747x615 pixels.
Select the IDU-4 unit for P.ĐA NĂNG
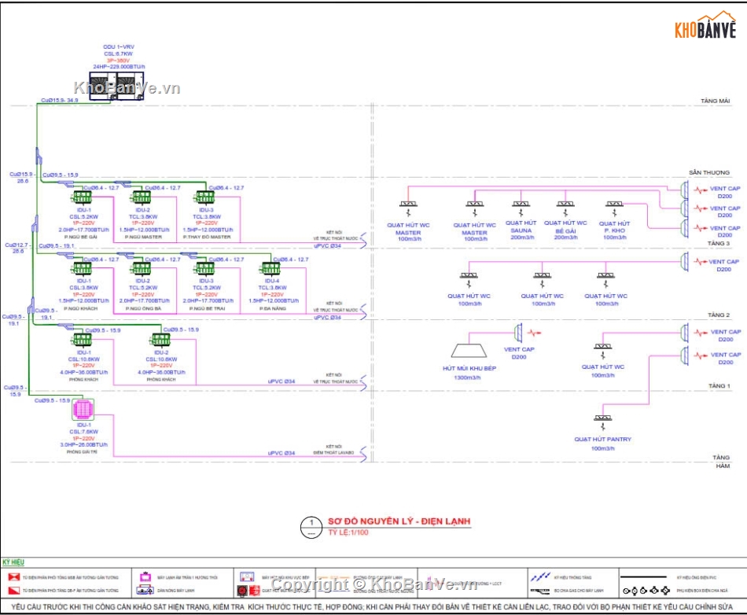[271, 269]
